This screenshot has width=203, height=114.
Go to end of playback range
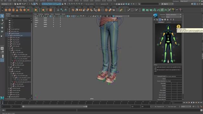(x=201, y=103)
